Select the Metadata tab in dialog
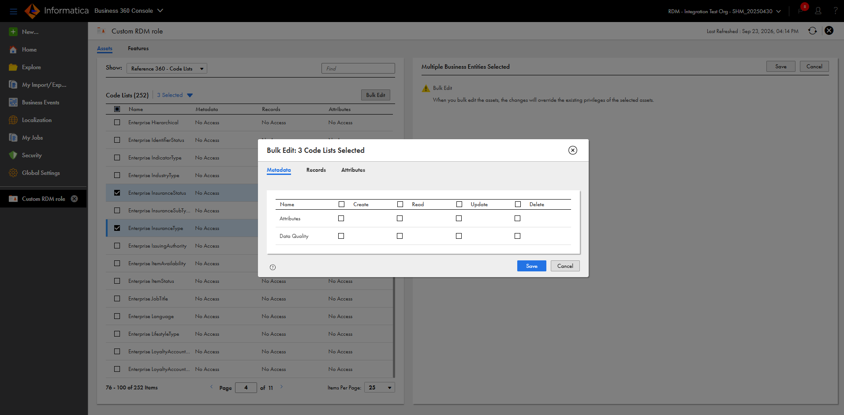Viewport: 844px width, 415px height. pyautogui.click(x=279, y=170)
